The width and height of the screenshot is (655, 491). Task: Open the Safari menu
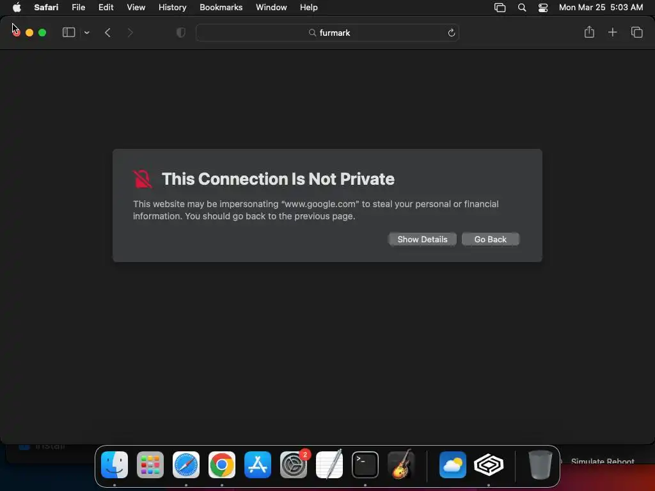46,7
